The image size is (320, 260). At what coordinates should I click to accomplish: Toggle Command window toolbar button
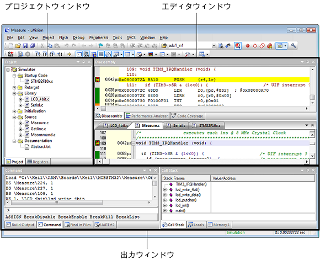coord(79,54)
